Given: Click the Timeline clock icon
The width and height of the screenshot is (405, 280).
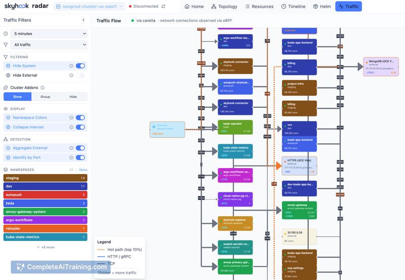Looking at the screenshot, I should click(x=283, y=7).
